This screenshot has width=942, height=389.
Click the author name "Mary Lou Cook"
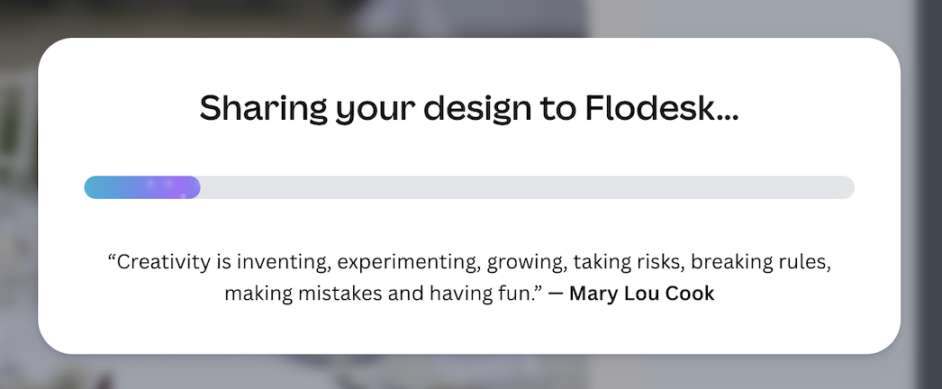642,294
